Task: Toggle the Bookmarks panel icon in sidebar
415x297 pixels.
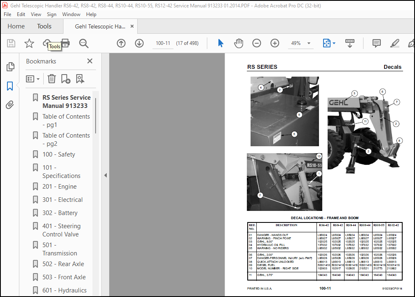Action: [x=10, y=86]
